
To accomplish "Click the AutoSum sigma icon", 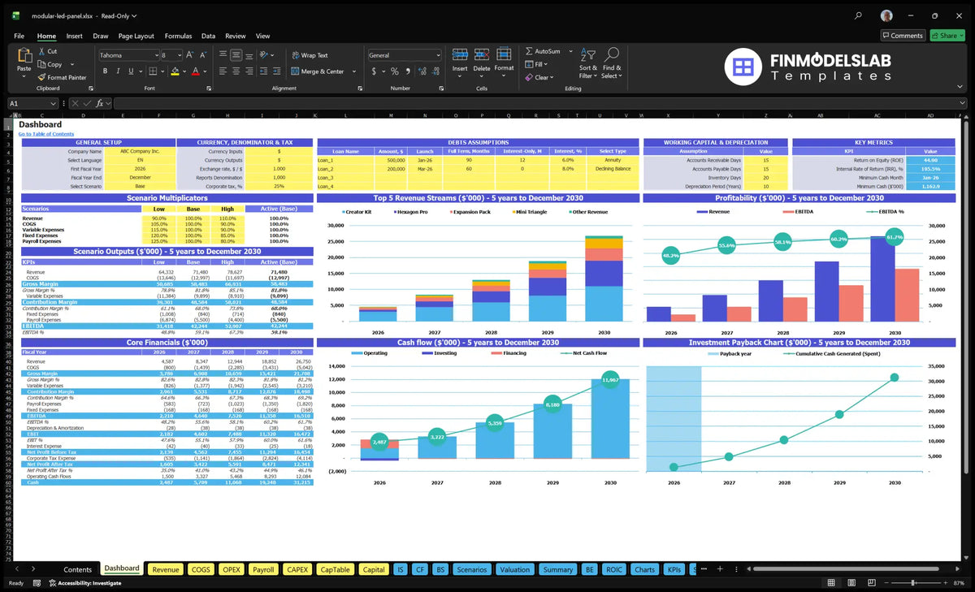I will 529,51.
